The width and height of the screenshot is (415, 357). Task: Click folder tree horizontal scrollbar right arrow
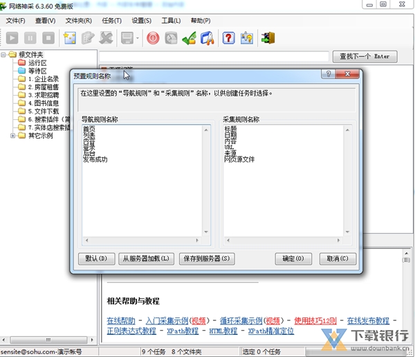point(92,340)
